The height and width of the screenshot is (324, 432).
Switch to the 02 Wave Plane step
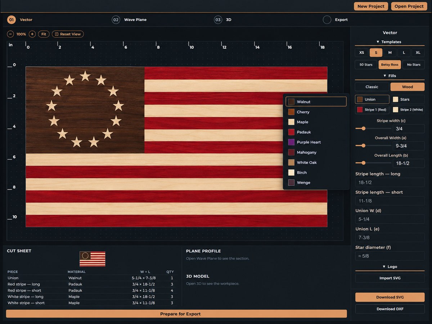coord(129,20)
